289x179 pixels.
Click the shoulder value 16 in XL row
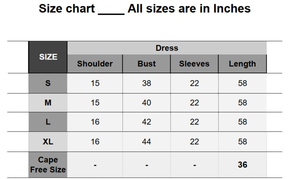pyautogui.click(x=95, y=142)
